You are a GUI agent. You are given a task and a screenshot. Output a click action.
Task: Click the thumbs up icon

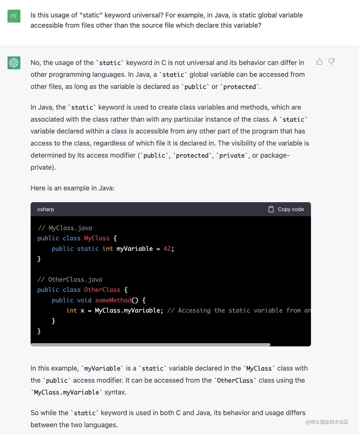pos(319,62)
